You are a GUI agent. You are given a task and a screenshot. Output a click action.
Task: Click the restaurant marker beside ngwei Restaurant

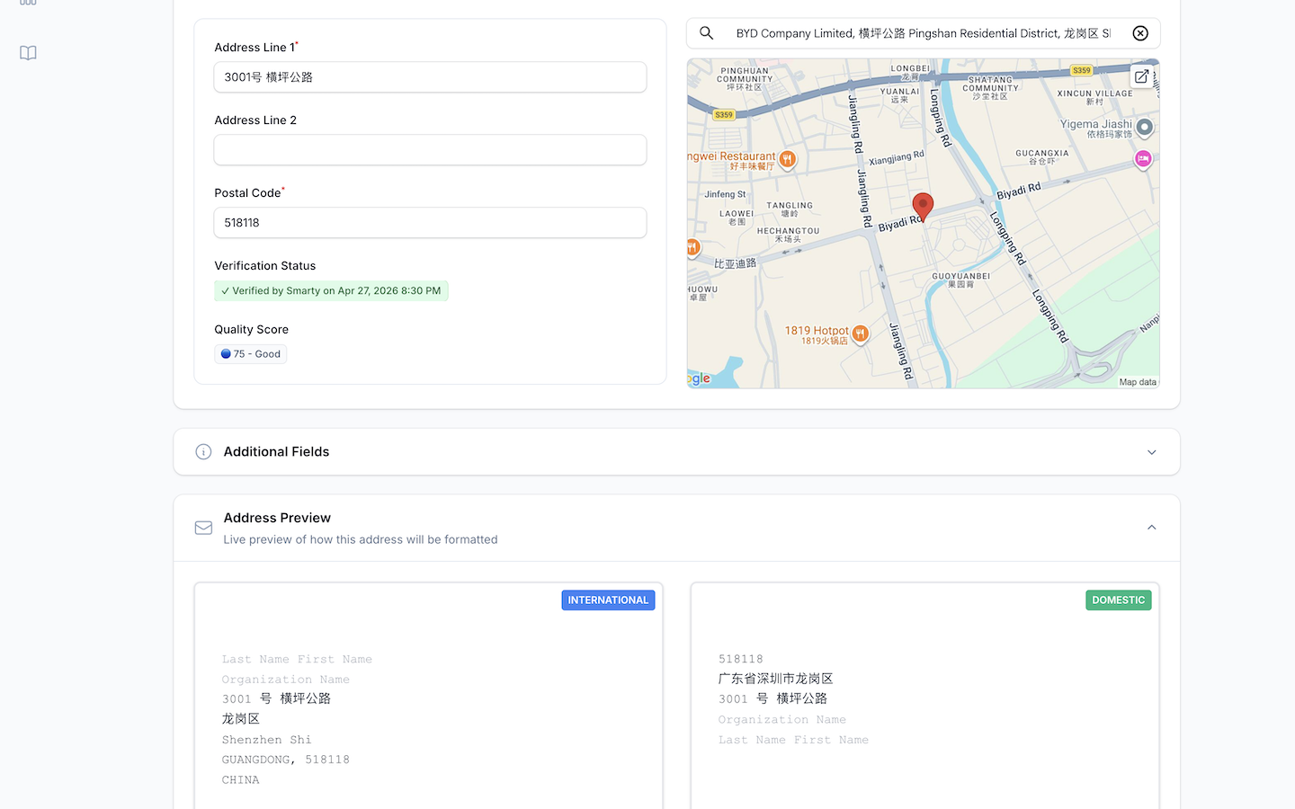pyautogui.click(x=787, y=160)
